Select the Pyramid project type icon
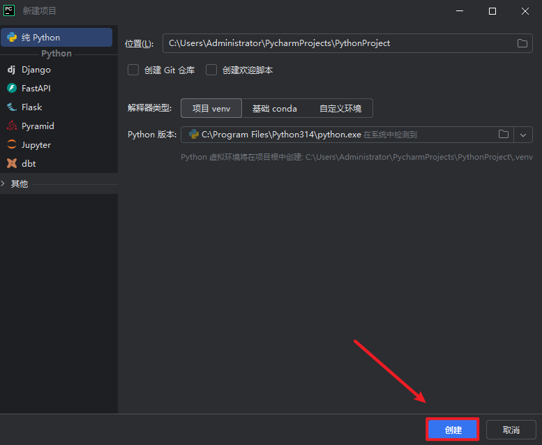The height and width of the screenshot is (445, 542). [x=11, y=126]
